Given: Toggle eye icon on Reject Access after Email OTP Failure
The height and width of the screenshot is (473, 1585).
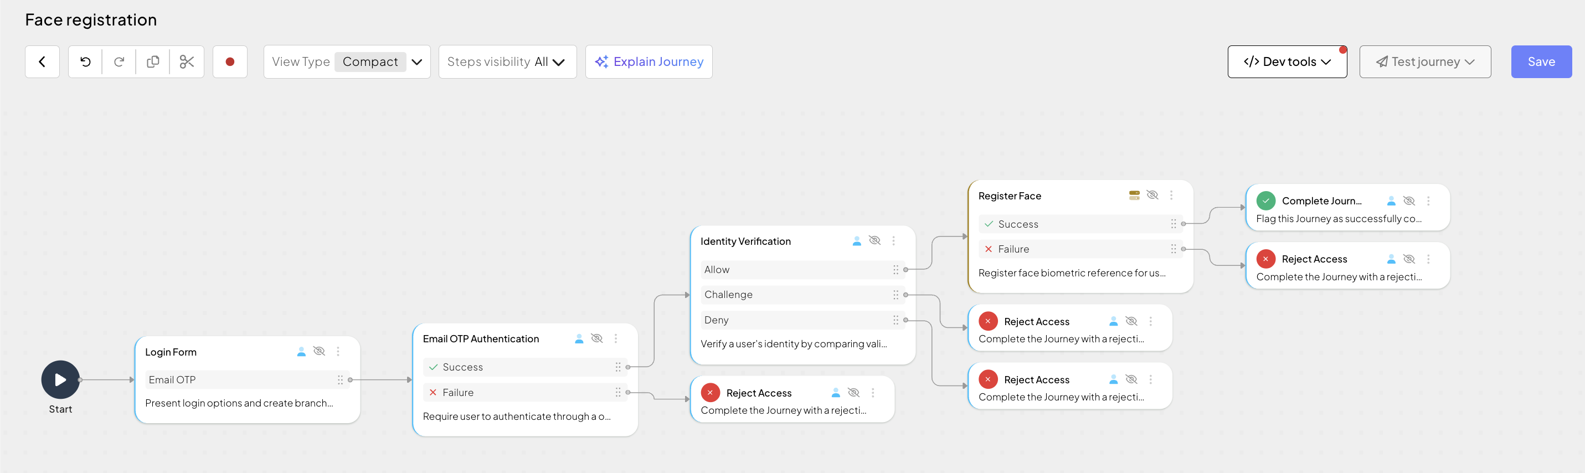Looking at the screenshot, I should click(x=853, y=393).
